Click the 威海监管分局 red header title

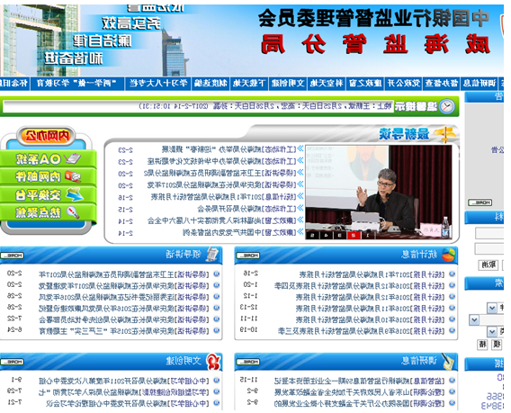click(375, 44)
